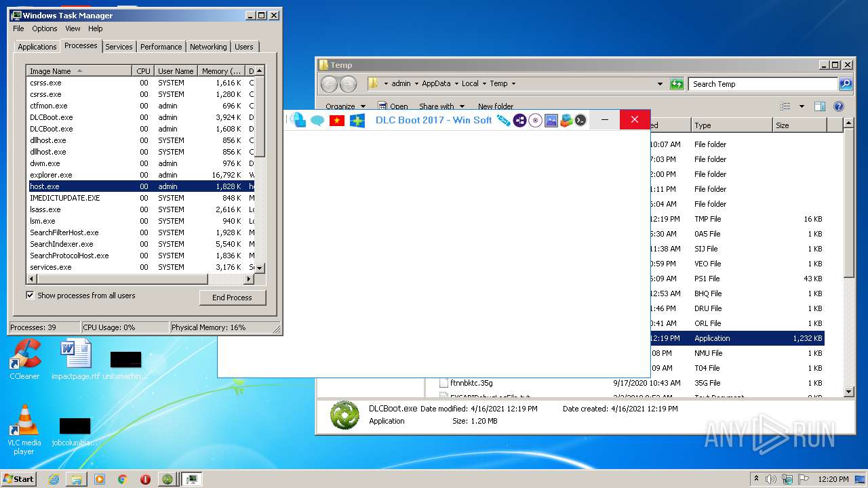
Task: Click the Temp file list scrollbar up arrow
Action: pos(848,123)
